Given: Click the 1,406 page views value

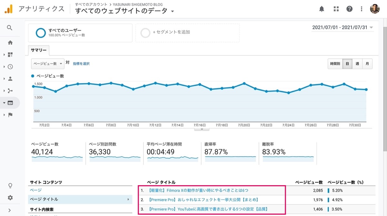Looking at the screenshot, I should click(x=318, y=209).
